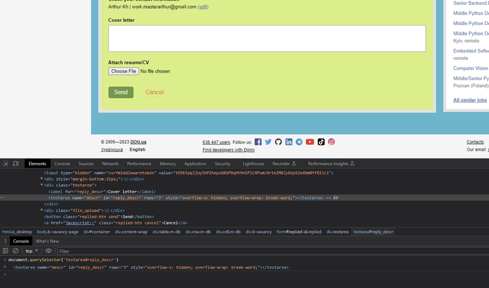
Task: Expand the div class file_upload node
Action: 42,211
